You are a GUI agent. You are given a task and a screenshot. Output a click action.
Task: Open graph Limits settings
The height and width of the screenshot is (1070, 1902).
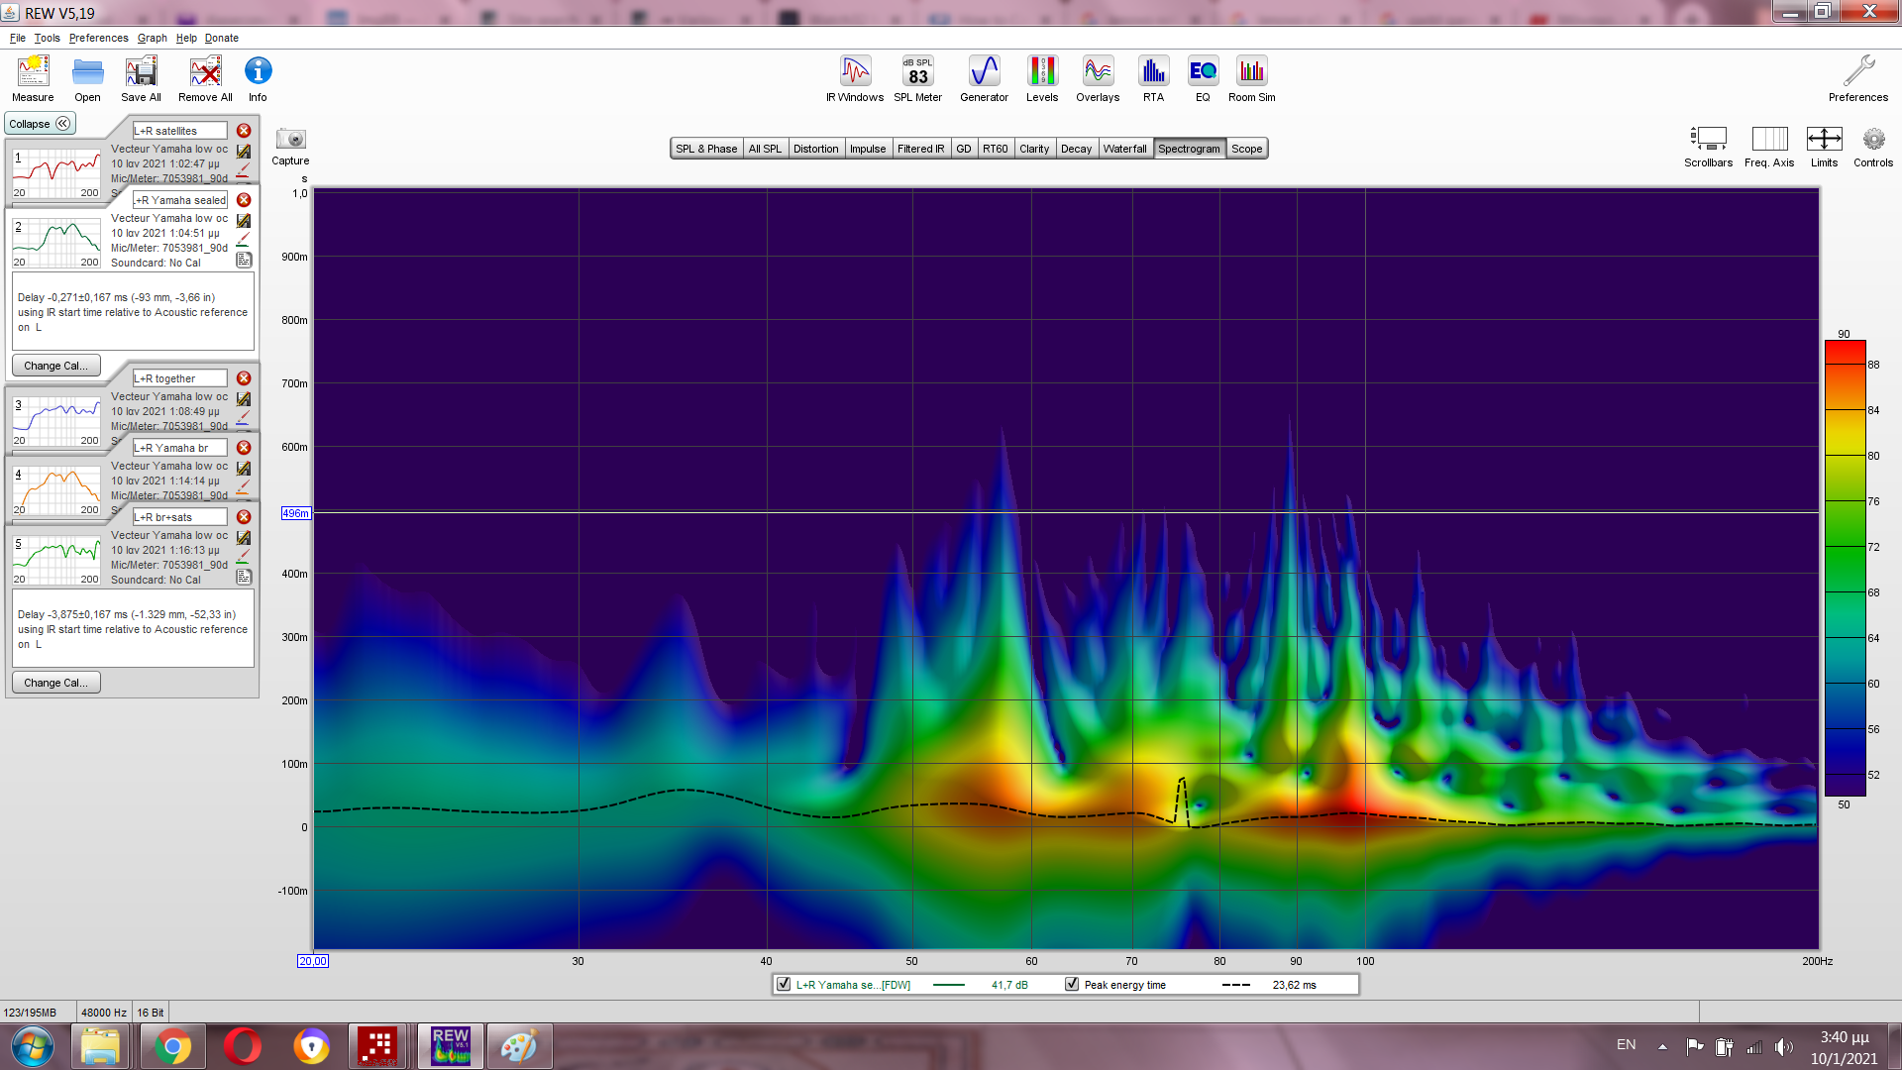pos(1824,140)
